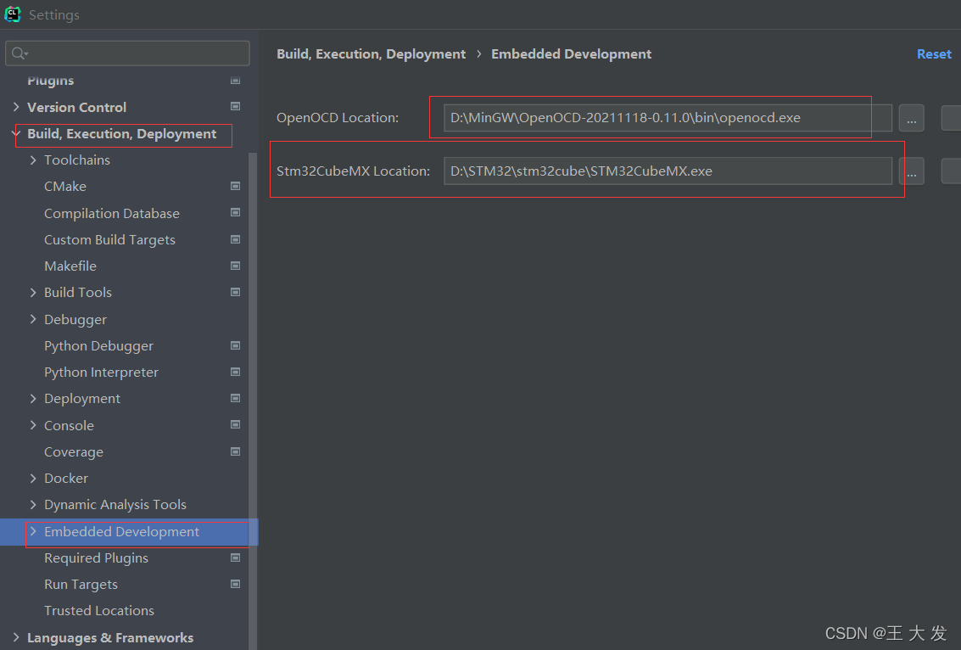Expand the Build Tools node
961x650 pixels.
(33, 293)
